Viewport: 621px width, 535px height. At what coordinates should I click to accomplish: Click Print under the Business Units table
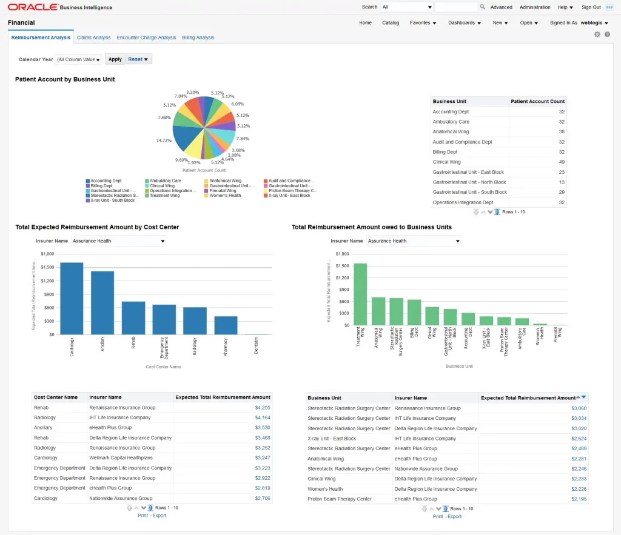click(438, 517)
